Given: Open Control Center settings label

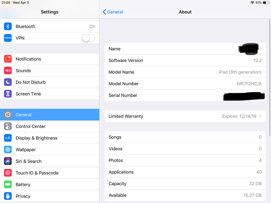Looking at the screenshot, I should click(x=30, y=126).
